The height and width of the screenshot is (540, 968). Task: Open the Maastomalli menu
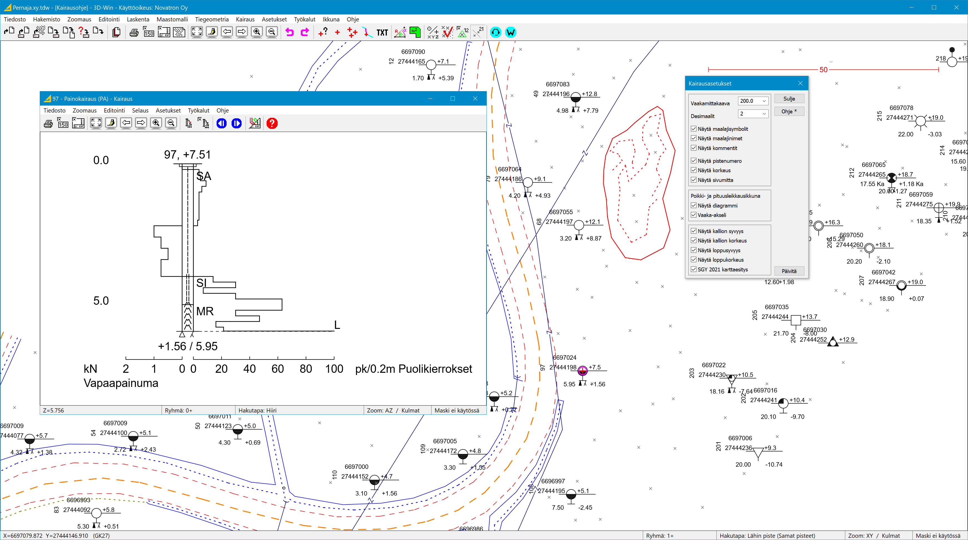pyautogui.click(x=172, y=19)
